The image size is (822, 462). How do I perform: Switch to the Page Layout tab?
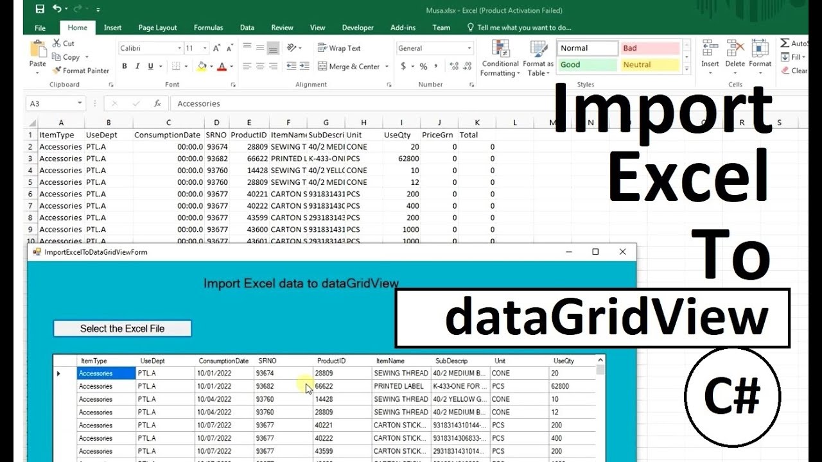click(x=157, y=28)
